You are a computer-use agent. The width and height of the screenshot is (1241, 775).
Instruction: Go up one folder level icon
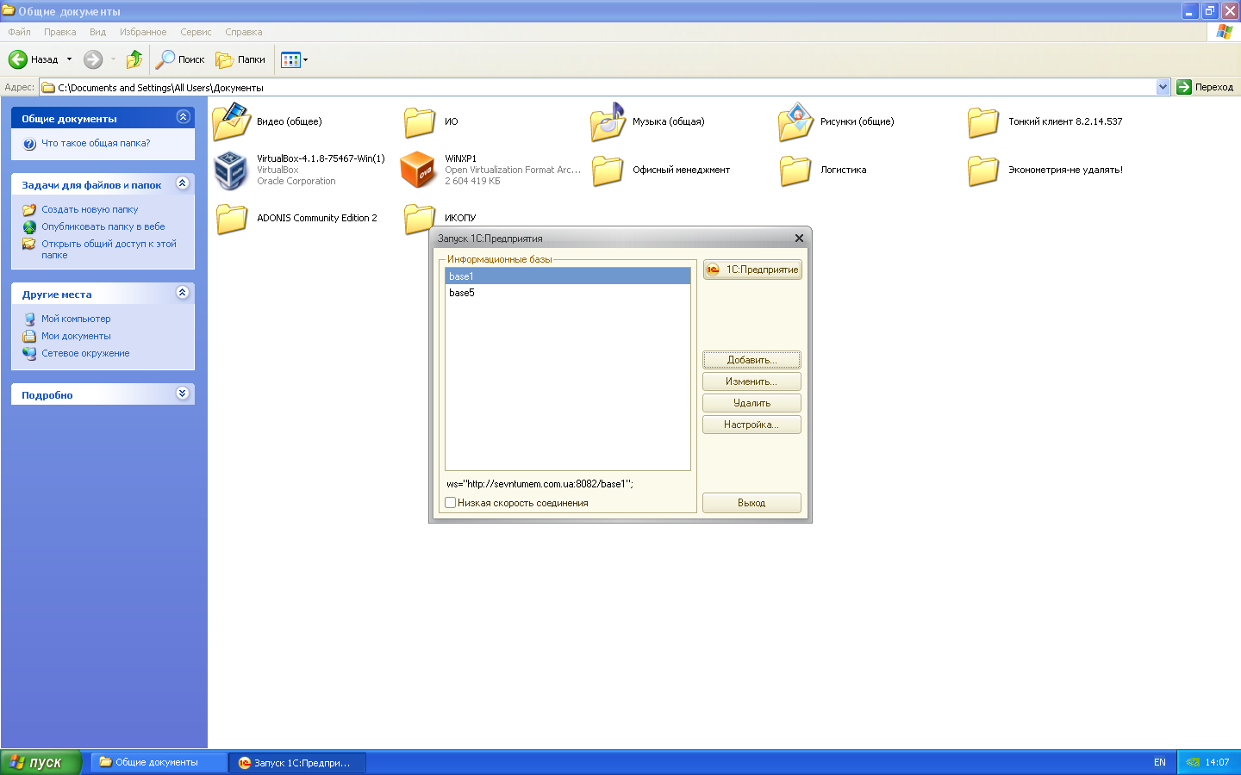tap(134, 59)
